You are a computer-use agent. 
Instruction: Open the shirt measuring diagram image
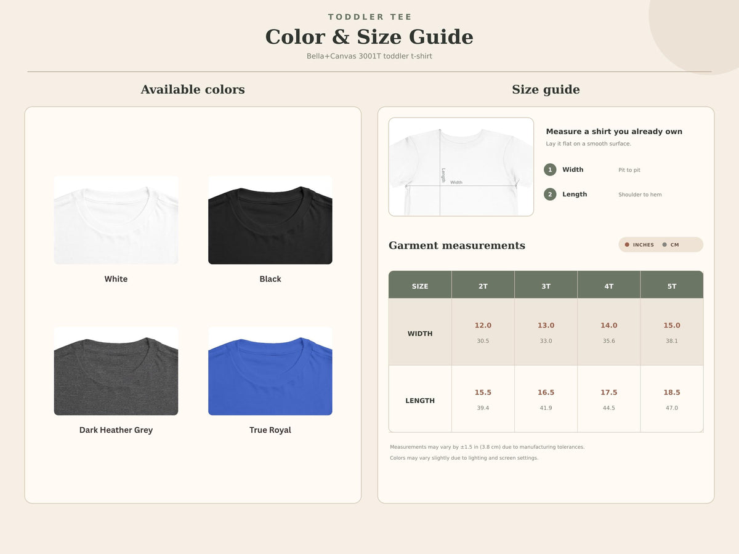[461, 167]
